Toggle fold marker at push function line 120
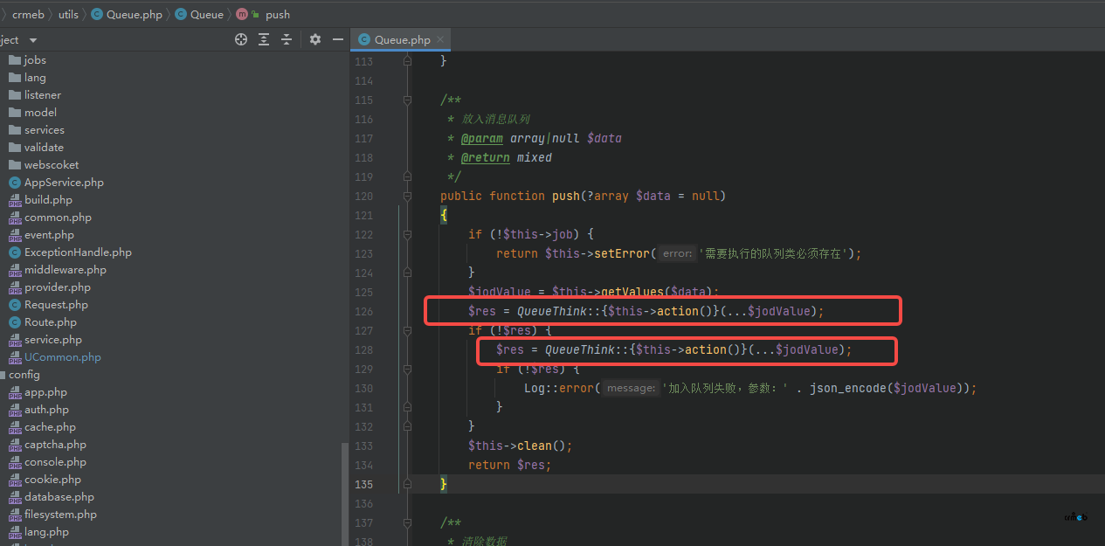 pyautogui.click(x=407, y=196)
